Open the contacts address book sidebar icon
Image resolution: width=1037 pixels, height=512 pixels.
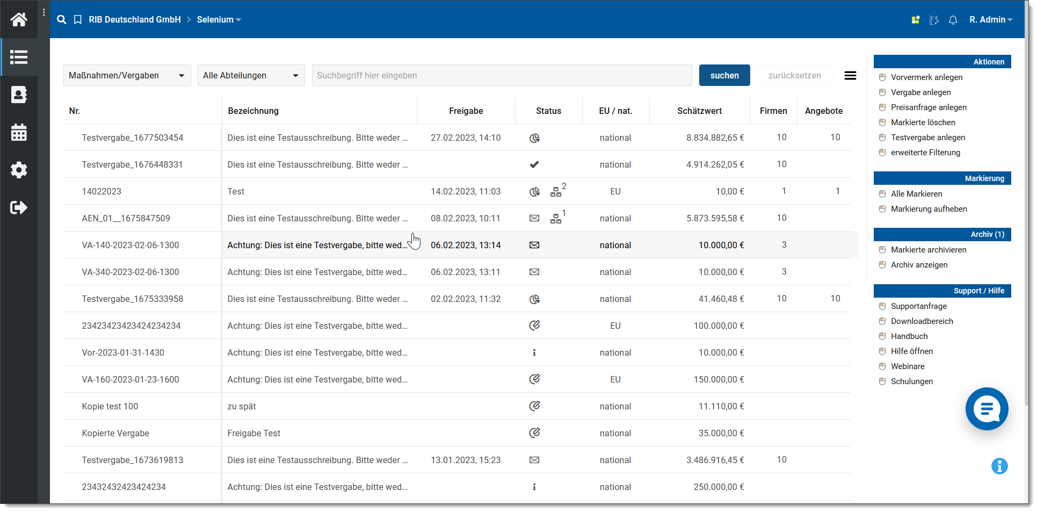(x=19, y=95)
